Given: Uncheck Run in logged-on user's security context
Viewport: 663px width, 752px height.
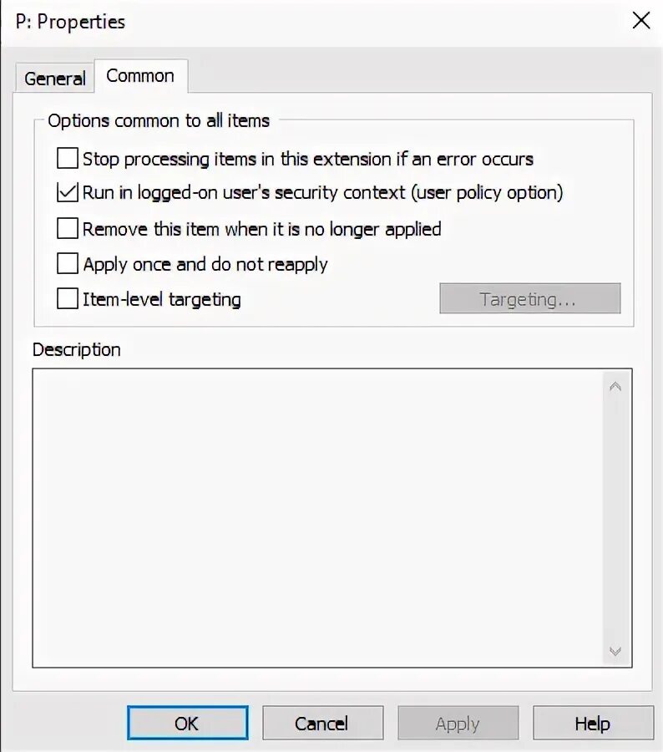Looking at the screenshot, I should (x=67, y=192).
